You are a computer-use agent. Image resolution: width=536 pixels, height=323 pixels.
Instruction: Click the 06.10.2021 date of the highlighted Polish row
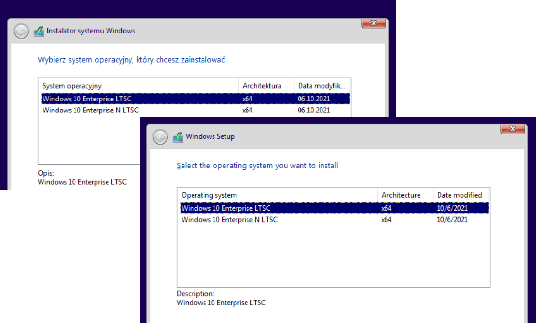click(313, 99)
